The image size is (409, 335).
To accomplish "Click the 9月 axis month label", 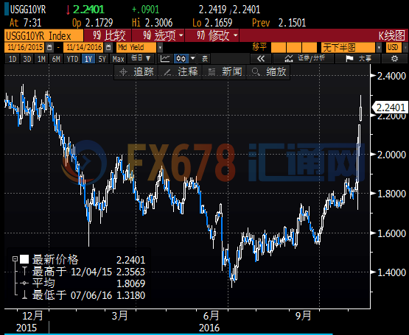I will tap(303, 316).
